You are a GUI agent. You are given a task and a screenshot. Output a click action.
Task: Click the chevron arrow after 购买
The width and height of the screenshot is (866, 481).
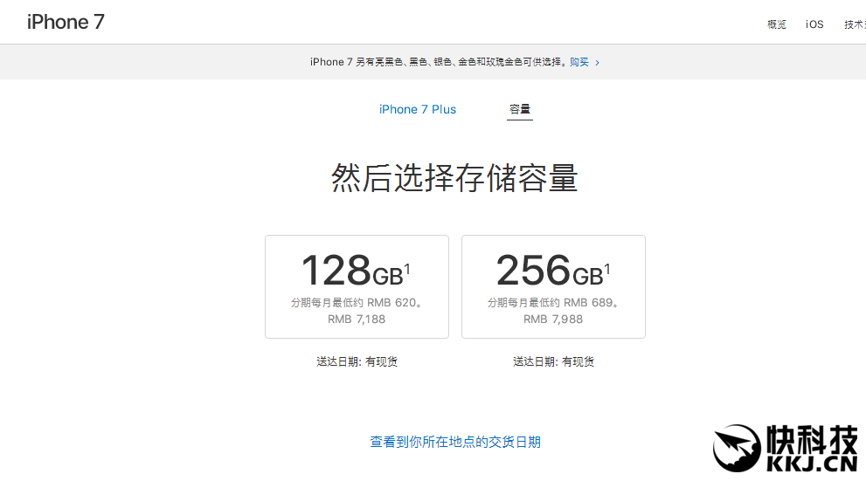[597, 63]
